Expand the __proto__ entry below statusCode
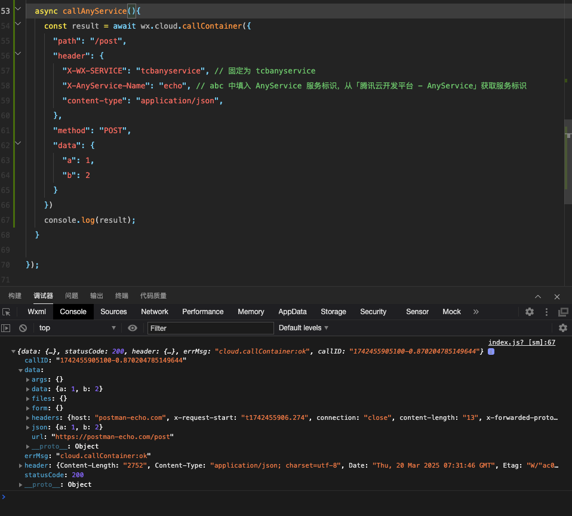 (20, 484)
